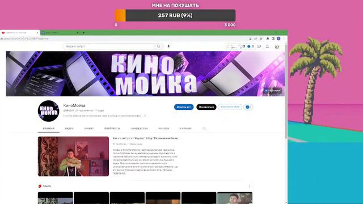
Task: Click the YouTube create video camera icon
Action: click(259, 46)
